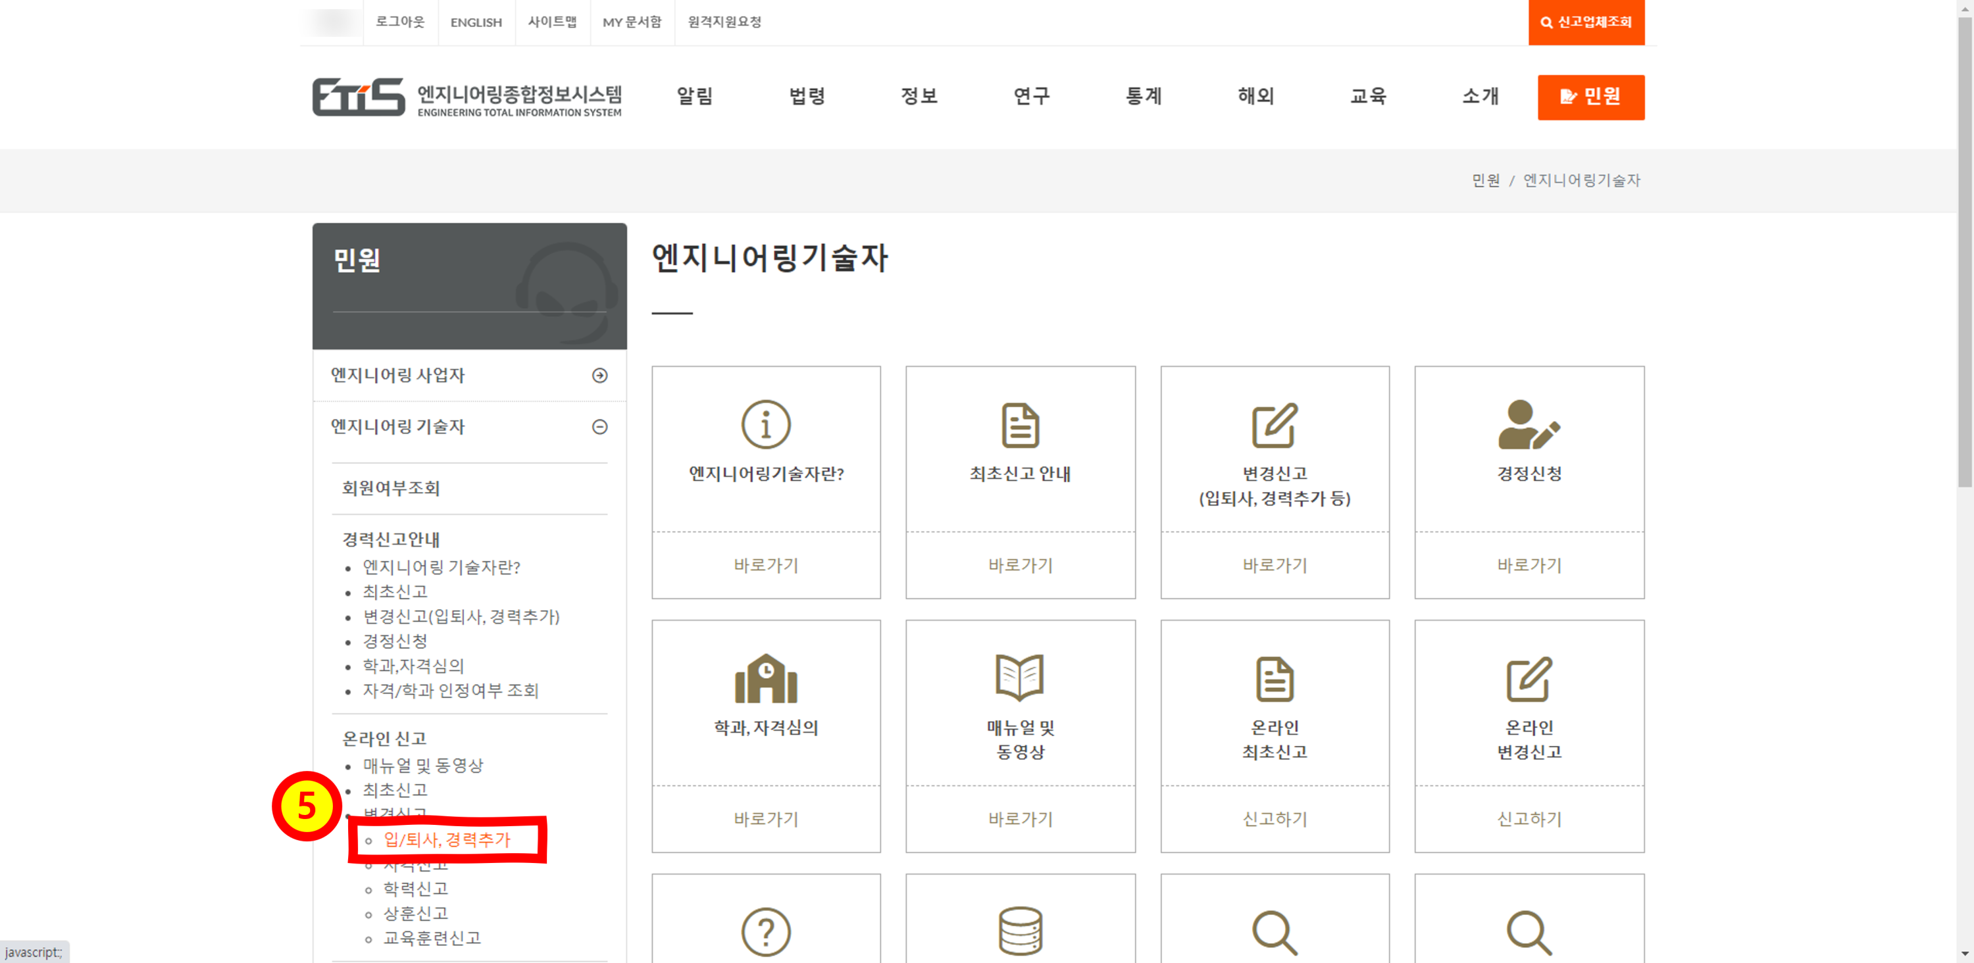Image resolution: width=1974 pixels, height=963 pixels.
Task: Click the question mark icon card
Action: click(765, 931)
